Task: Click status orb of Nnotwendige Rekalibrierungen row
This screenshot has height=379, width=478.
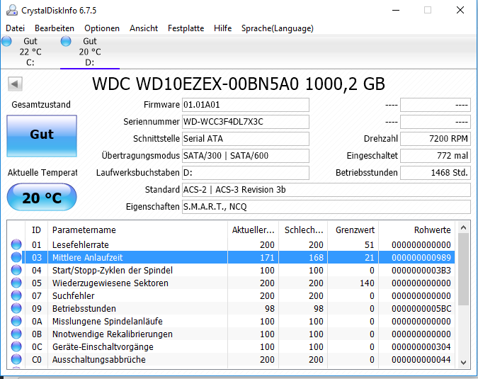Action: tap(16, 334)
